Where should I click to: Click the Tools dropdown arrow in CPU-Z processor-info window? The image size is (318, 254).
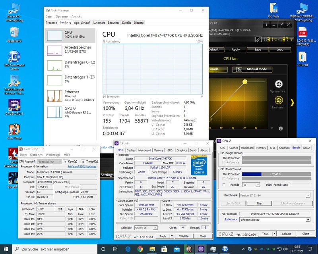click(172, 236)
